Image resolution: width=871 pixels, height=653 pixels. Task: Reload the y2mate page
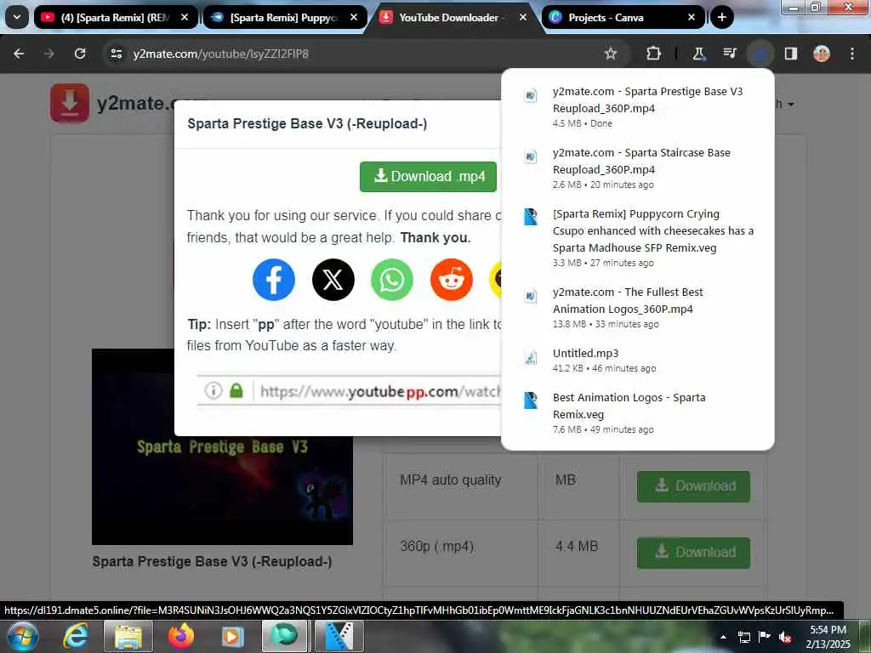[x=80, y=54]
